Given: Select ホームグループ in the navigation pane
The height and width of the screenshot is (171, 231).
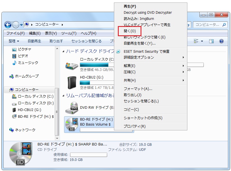Looking at the screenshot, I should pos(24,76).
